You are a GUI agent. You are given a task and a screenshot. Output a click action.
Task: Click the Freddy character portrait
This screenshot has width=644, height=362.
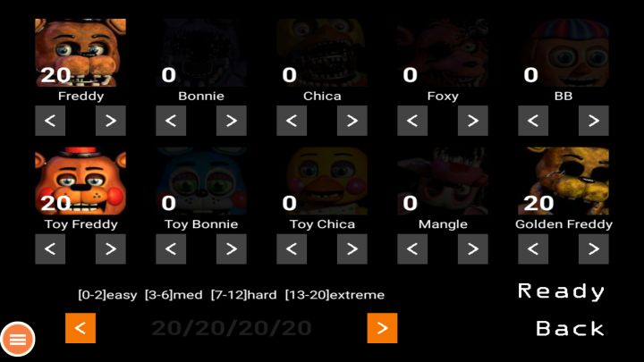[x=80, y=53]
